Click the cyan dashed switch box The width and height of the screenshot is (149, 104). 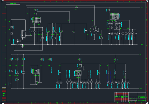pyautogui.click(x=54, y=38)
